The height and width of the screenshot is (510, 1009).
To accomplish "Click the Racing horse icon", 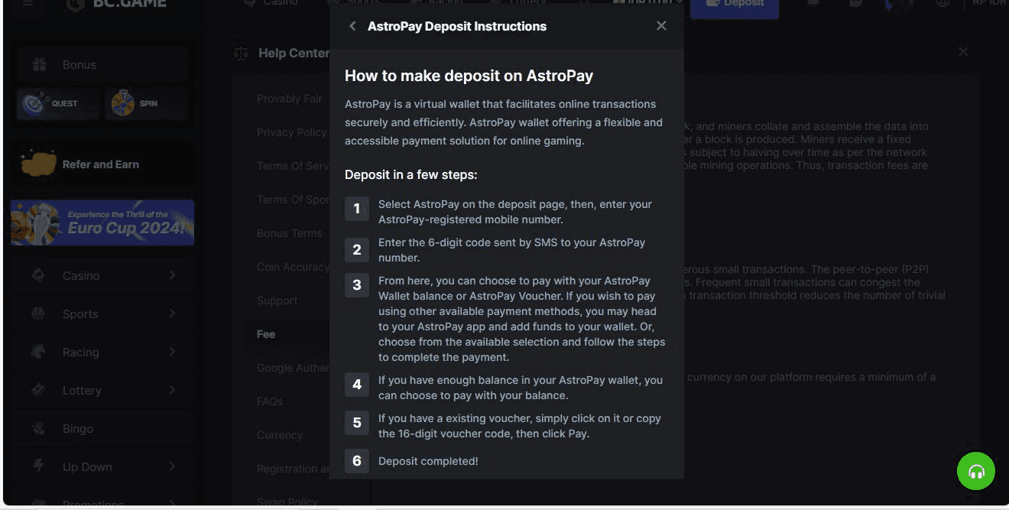I will 38,352.
